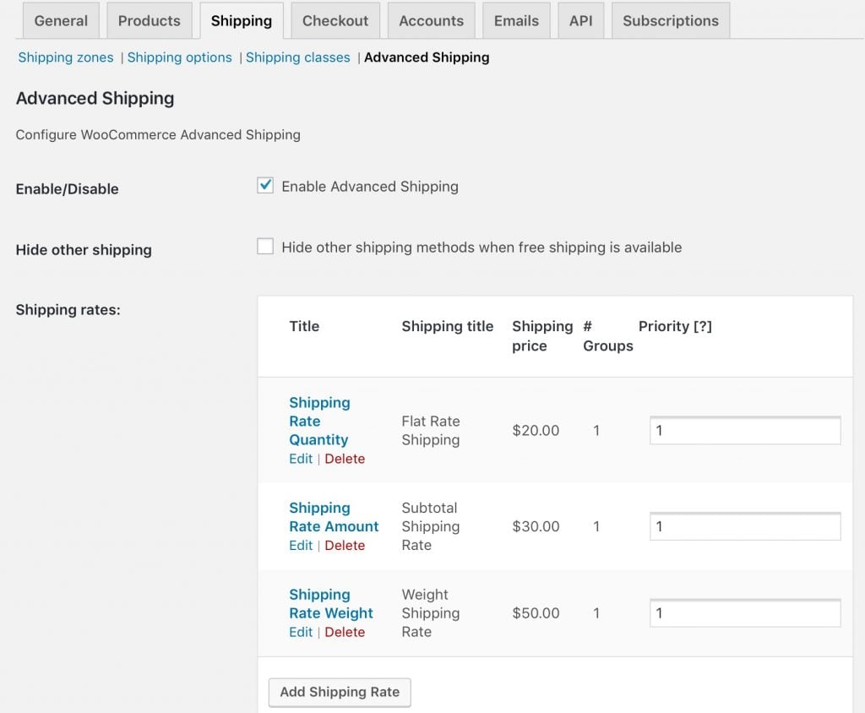Click priority field for Flat Rate Shipping
The width and height of the screenshot is (865, 713).
(744, 431)
